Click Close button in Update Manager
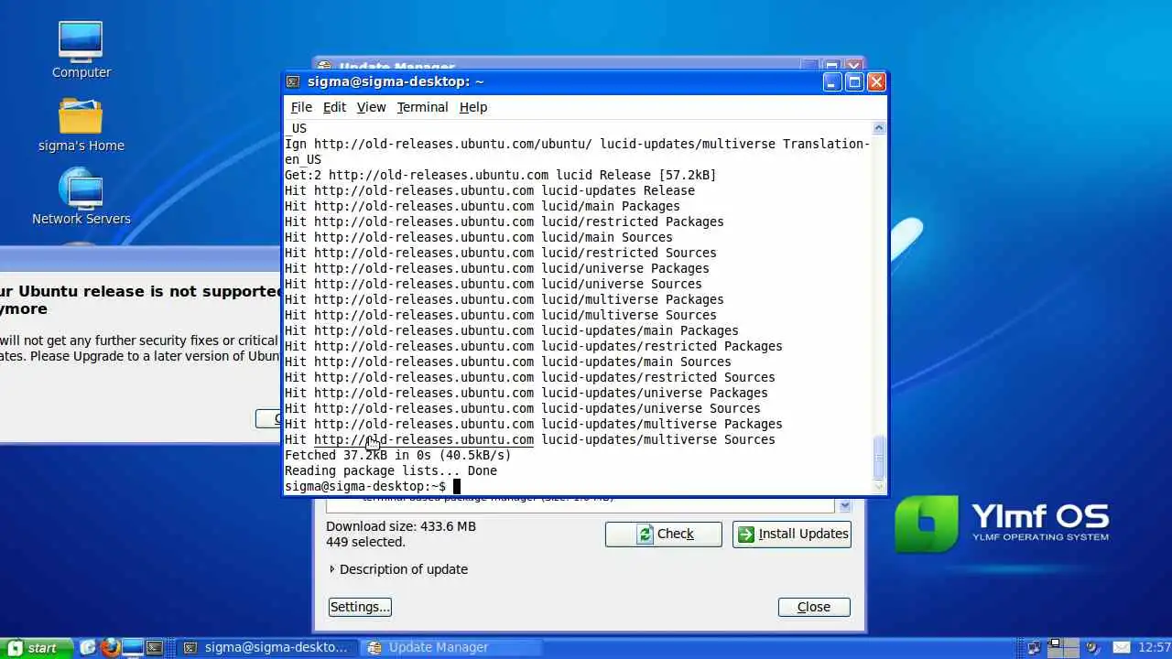Viewport: 1172px width, 659px height. click(814, 607)
